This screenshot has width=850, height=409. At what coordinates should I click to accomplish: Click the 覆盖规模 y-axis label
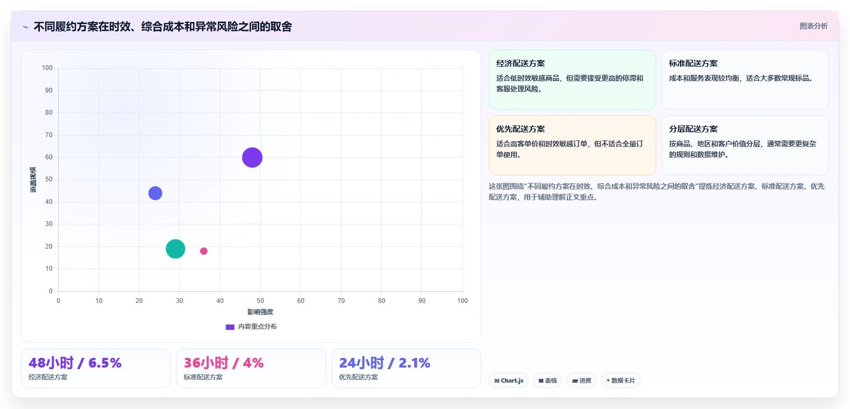[x=33, y=180]
